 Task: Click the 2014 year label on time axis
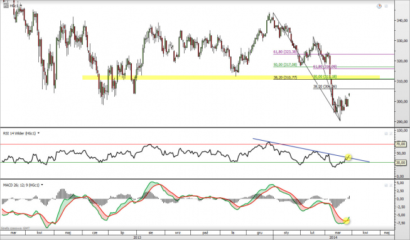pyautogui.click(x=333, y=237)
